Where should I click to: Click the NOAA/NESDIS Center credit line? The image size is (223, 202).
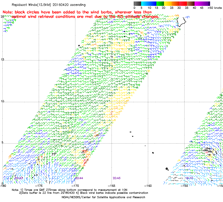[x=103, y=197]
